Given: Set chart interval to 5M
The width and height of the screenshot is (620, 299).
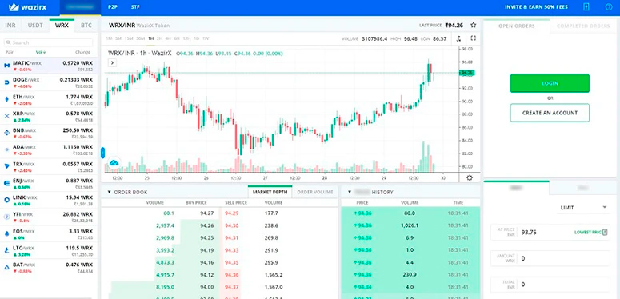Looking at the screenshot, I should pyautogui.click(x=118, y=38).
